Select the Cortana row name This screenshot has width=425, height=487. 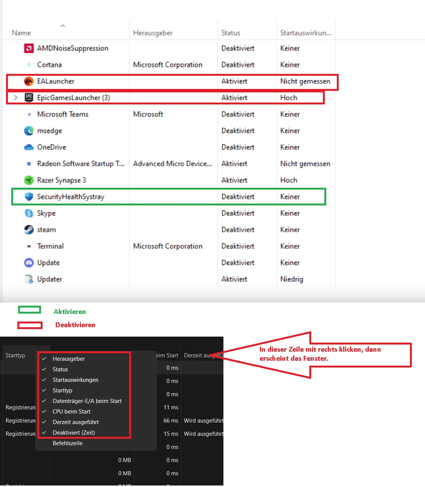point(49,65)
